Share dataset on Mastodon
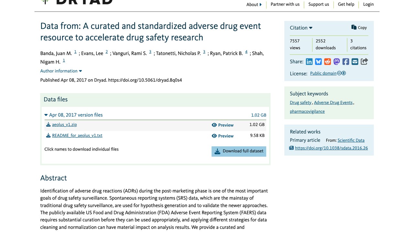Image resolution: width=414 pixels, height=232 pixels. (x=337, y=62)
